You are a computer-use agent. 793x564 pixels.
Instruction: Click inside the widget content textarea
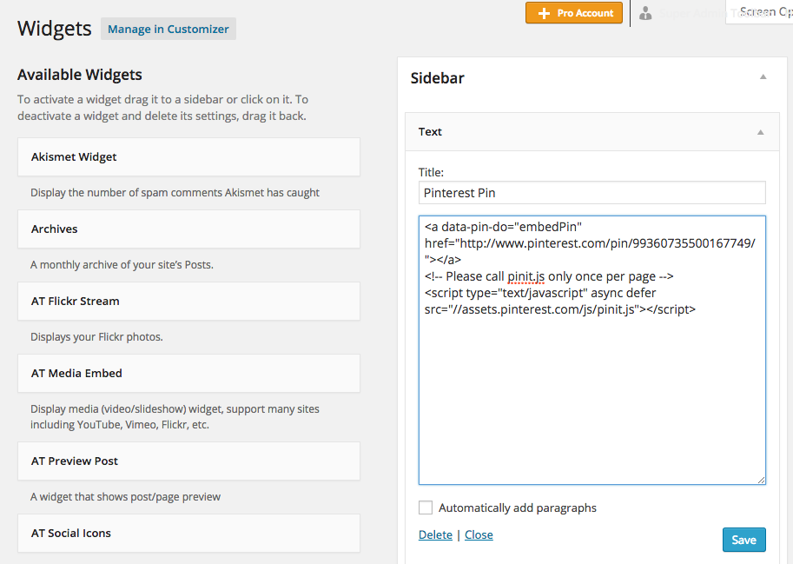click(591, 391)
